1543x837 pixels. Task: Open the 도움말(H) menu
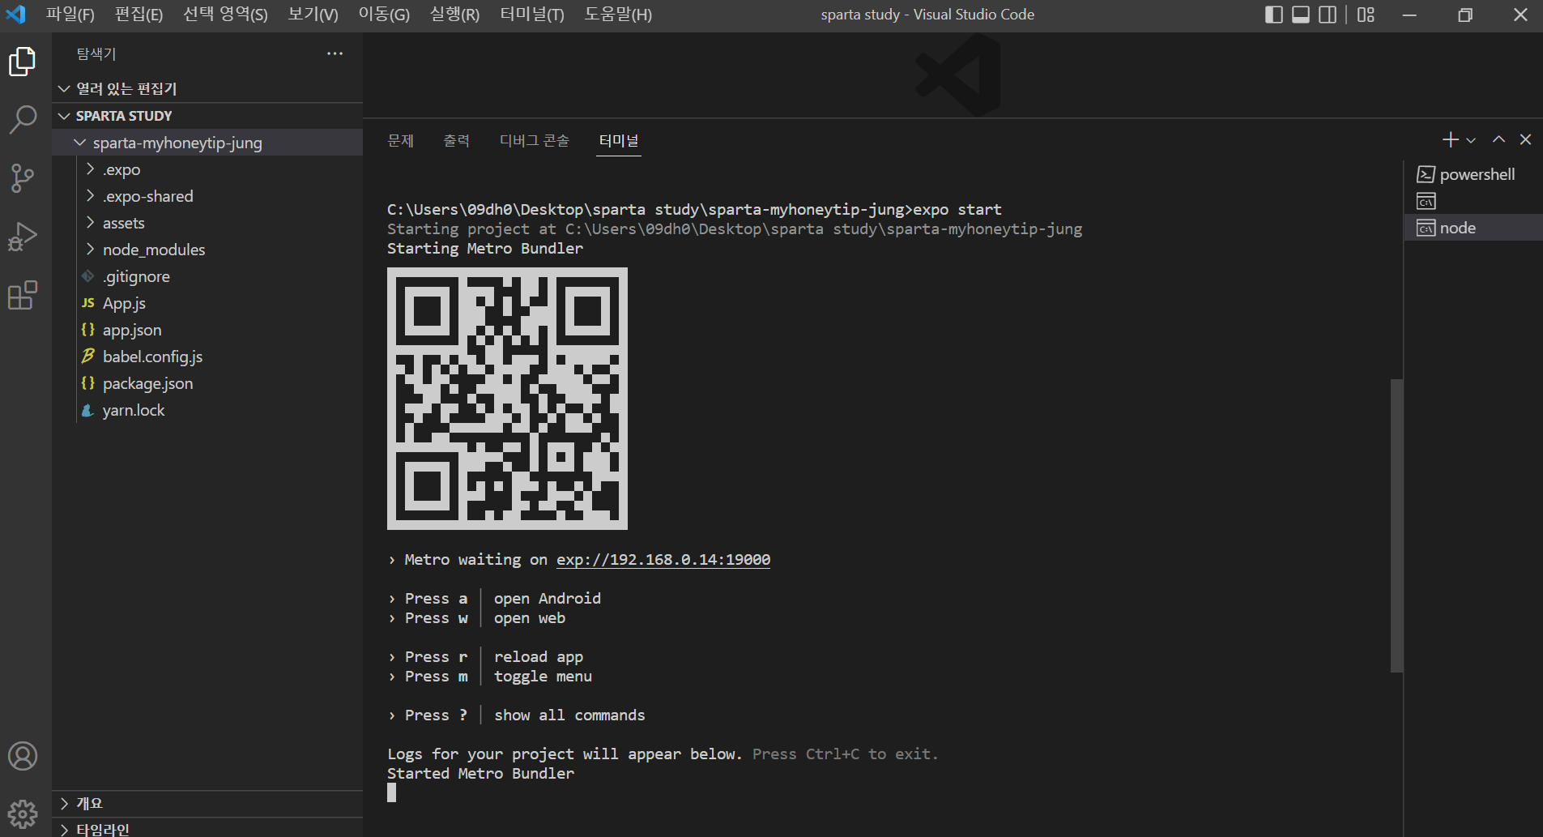tap(618, 15)
